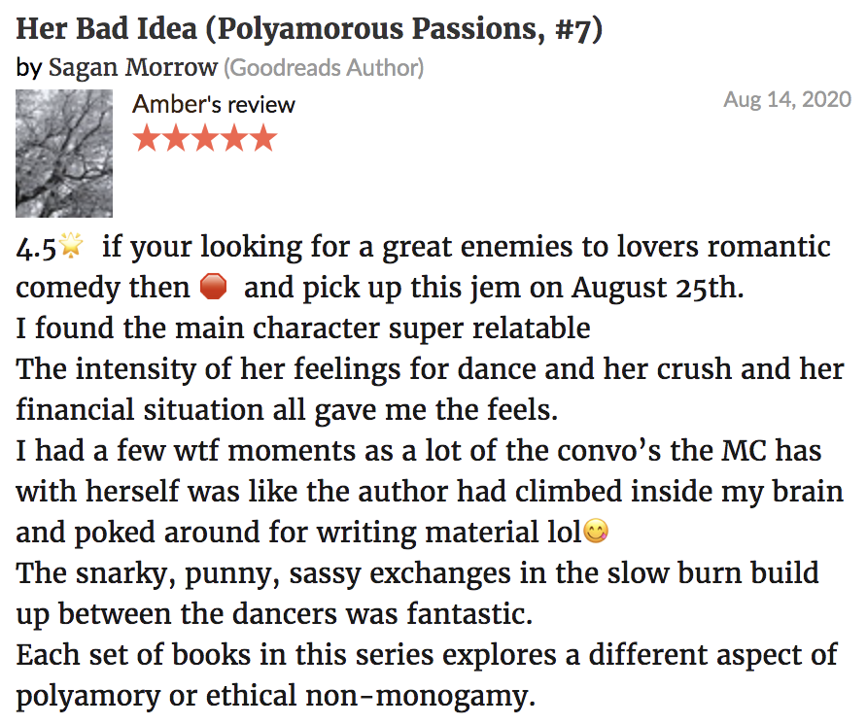Click the sentence about snarky, punny exchanges
The width and height of the screenshot is (867, 725).
point(418,594)
